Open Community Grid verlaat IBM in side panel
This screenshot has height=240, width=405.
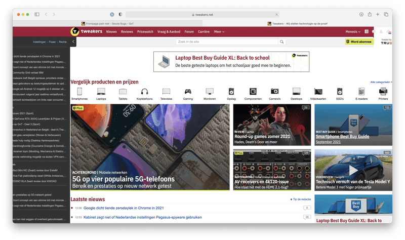click(x=28, y=72)
